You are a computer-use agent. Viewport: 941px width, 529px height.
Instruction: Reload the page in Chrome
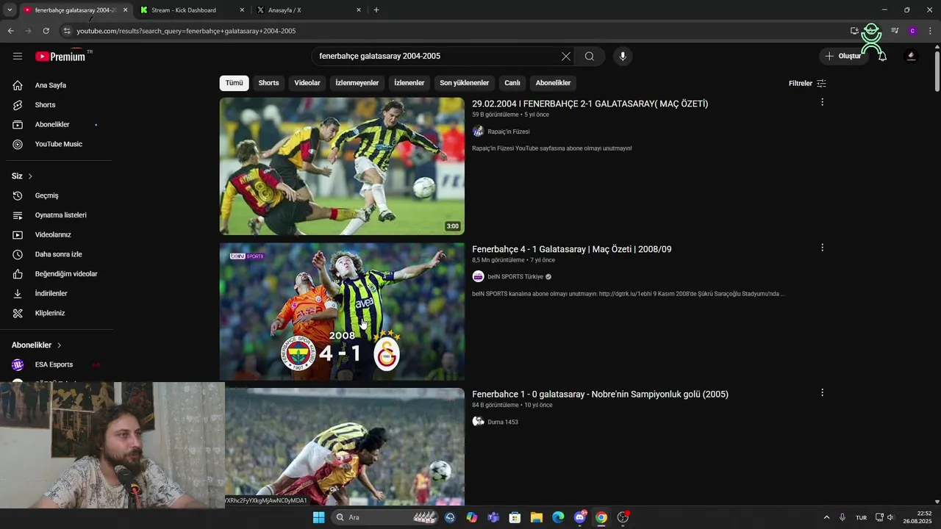46,31
